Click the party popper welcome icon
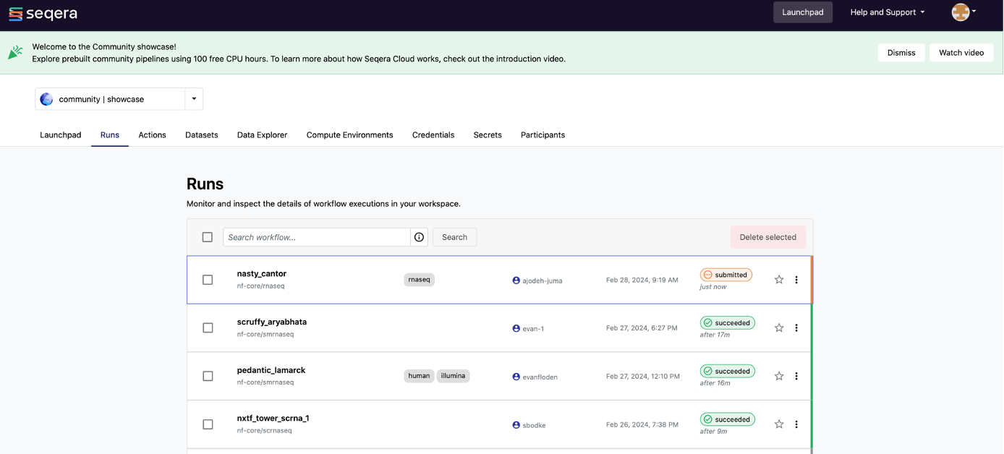This screenshot has height=454, width=1004. (15, 52)
